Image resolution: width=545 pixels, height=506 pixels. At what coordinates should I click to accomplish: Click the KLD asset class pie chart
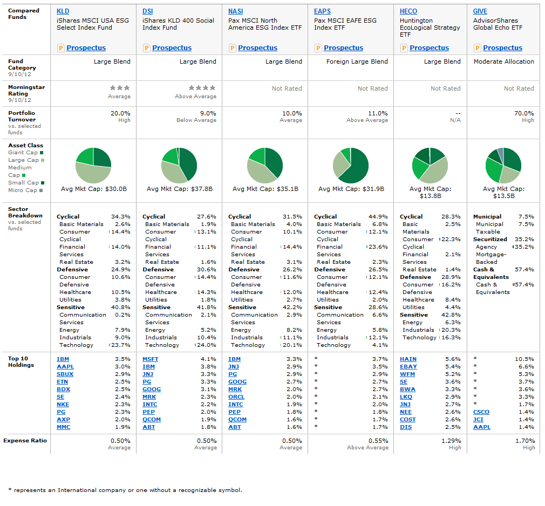coord(93,166)
